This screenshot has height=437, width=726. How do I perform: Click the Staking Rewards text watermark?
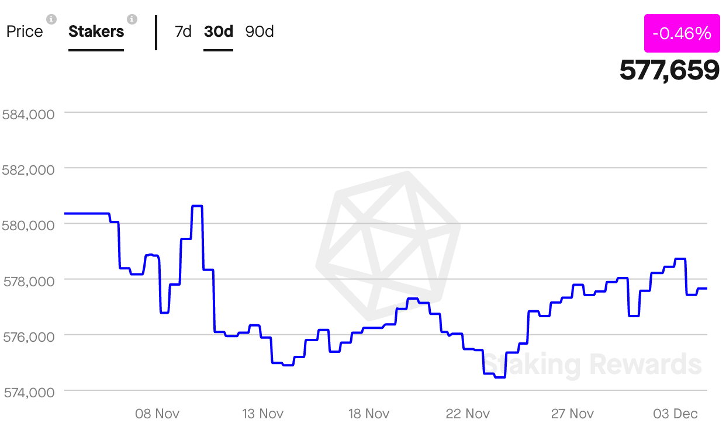(x=593, y=365)
